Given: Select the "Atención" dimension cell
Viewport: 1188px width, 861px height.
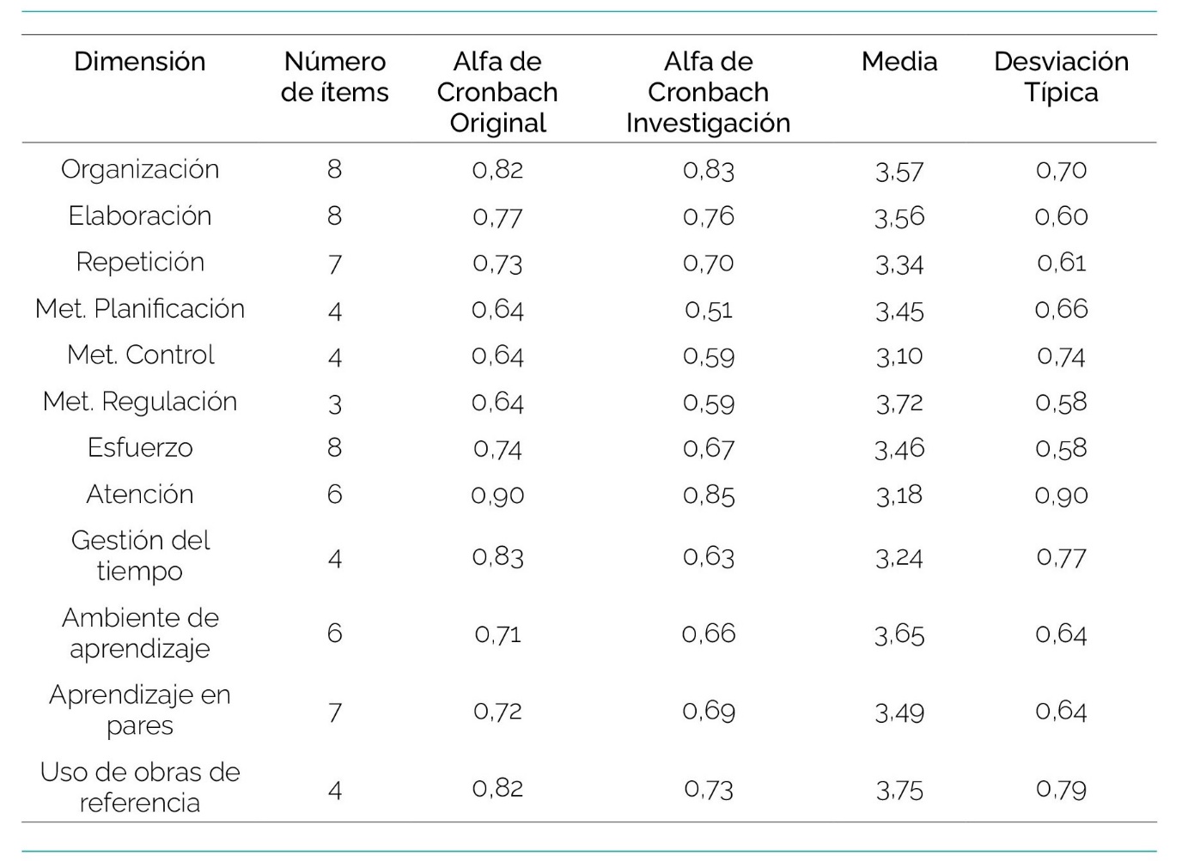Looking at the screenshot, I should pyautogui.click(x=140, y=494).
